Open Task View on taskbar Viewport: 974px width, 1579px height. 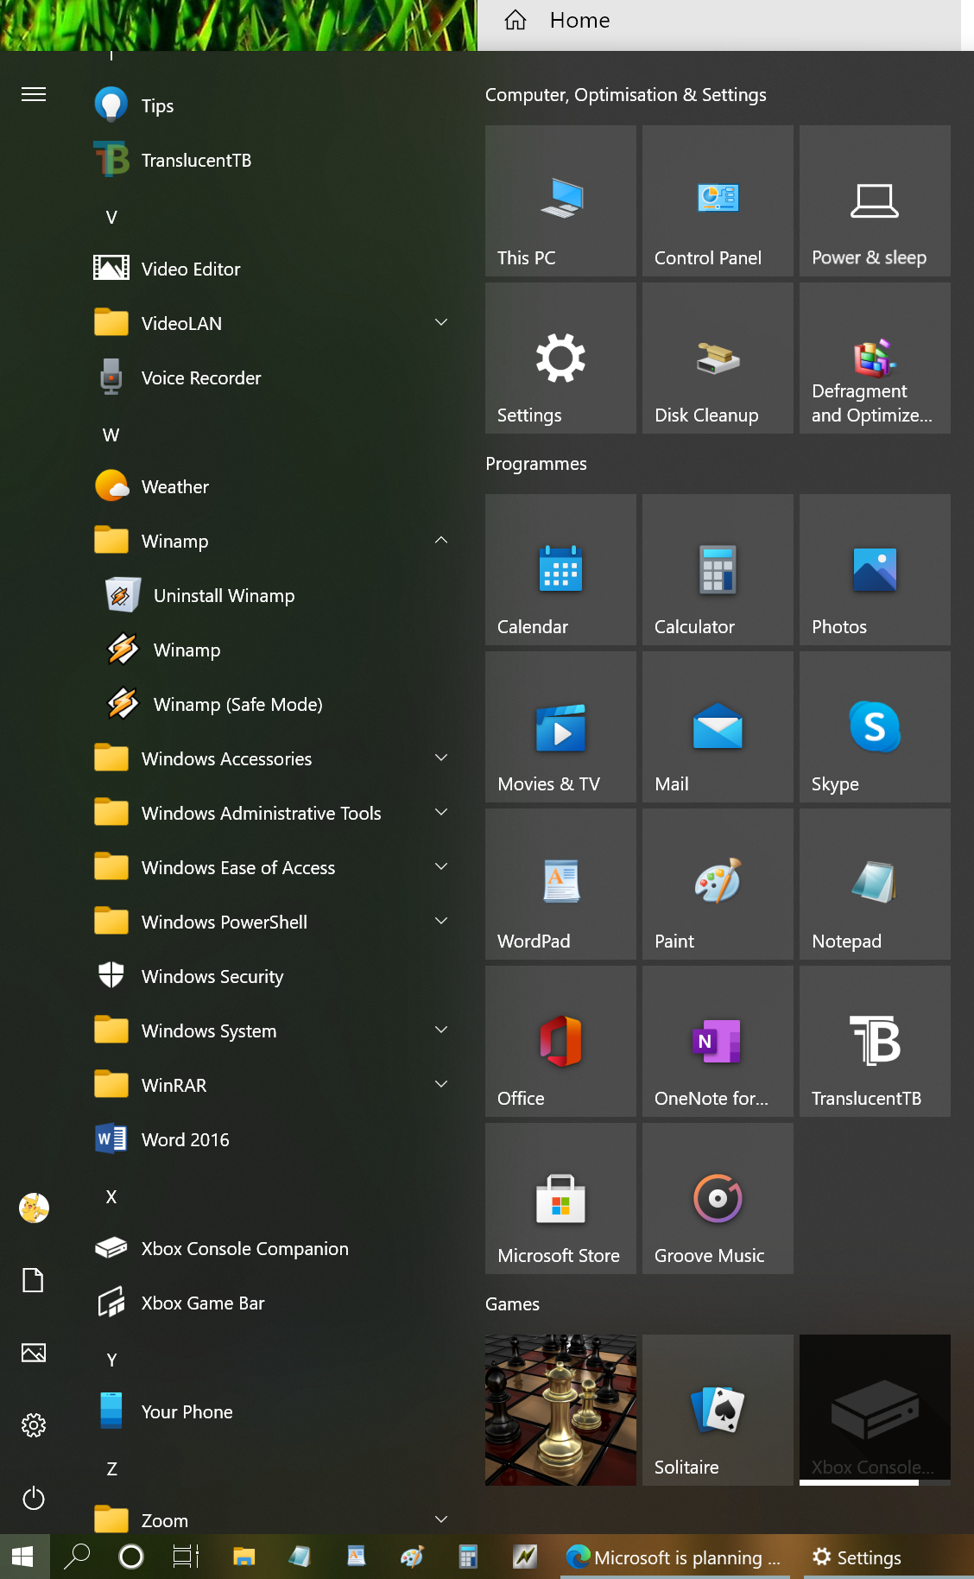[186, 1557]
